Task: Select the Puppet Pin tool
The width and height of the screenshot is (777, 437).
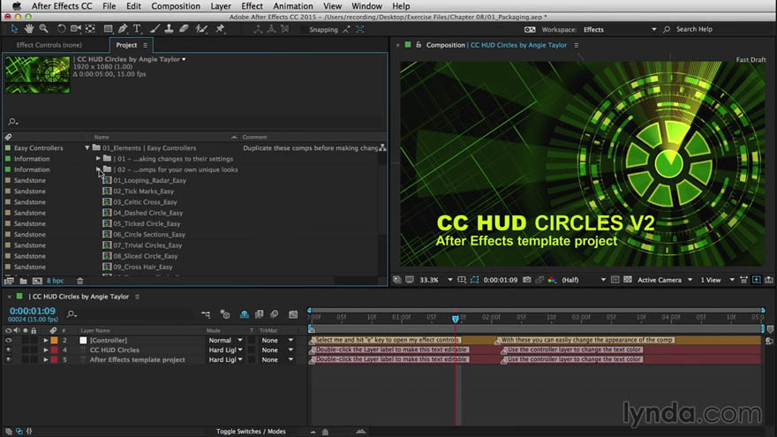Action: [220, 29]
